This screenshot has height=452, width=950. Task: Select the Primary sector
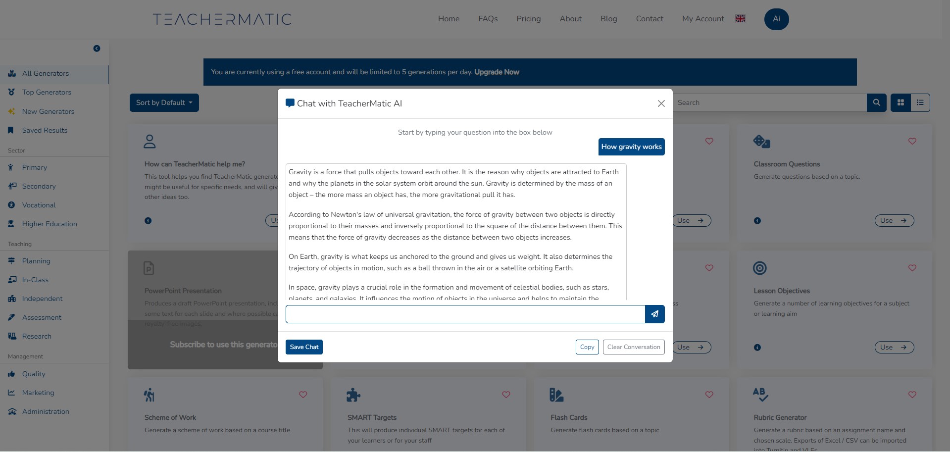(x=54, y=167)
